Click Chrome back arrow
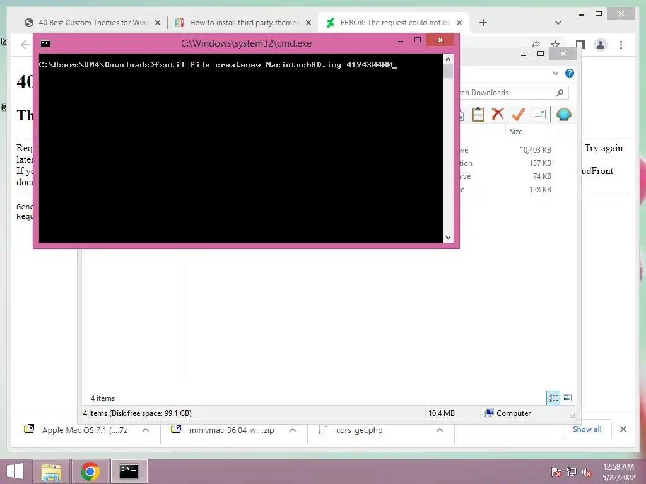 pyautogui.click(x=25, y=45)
